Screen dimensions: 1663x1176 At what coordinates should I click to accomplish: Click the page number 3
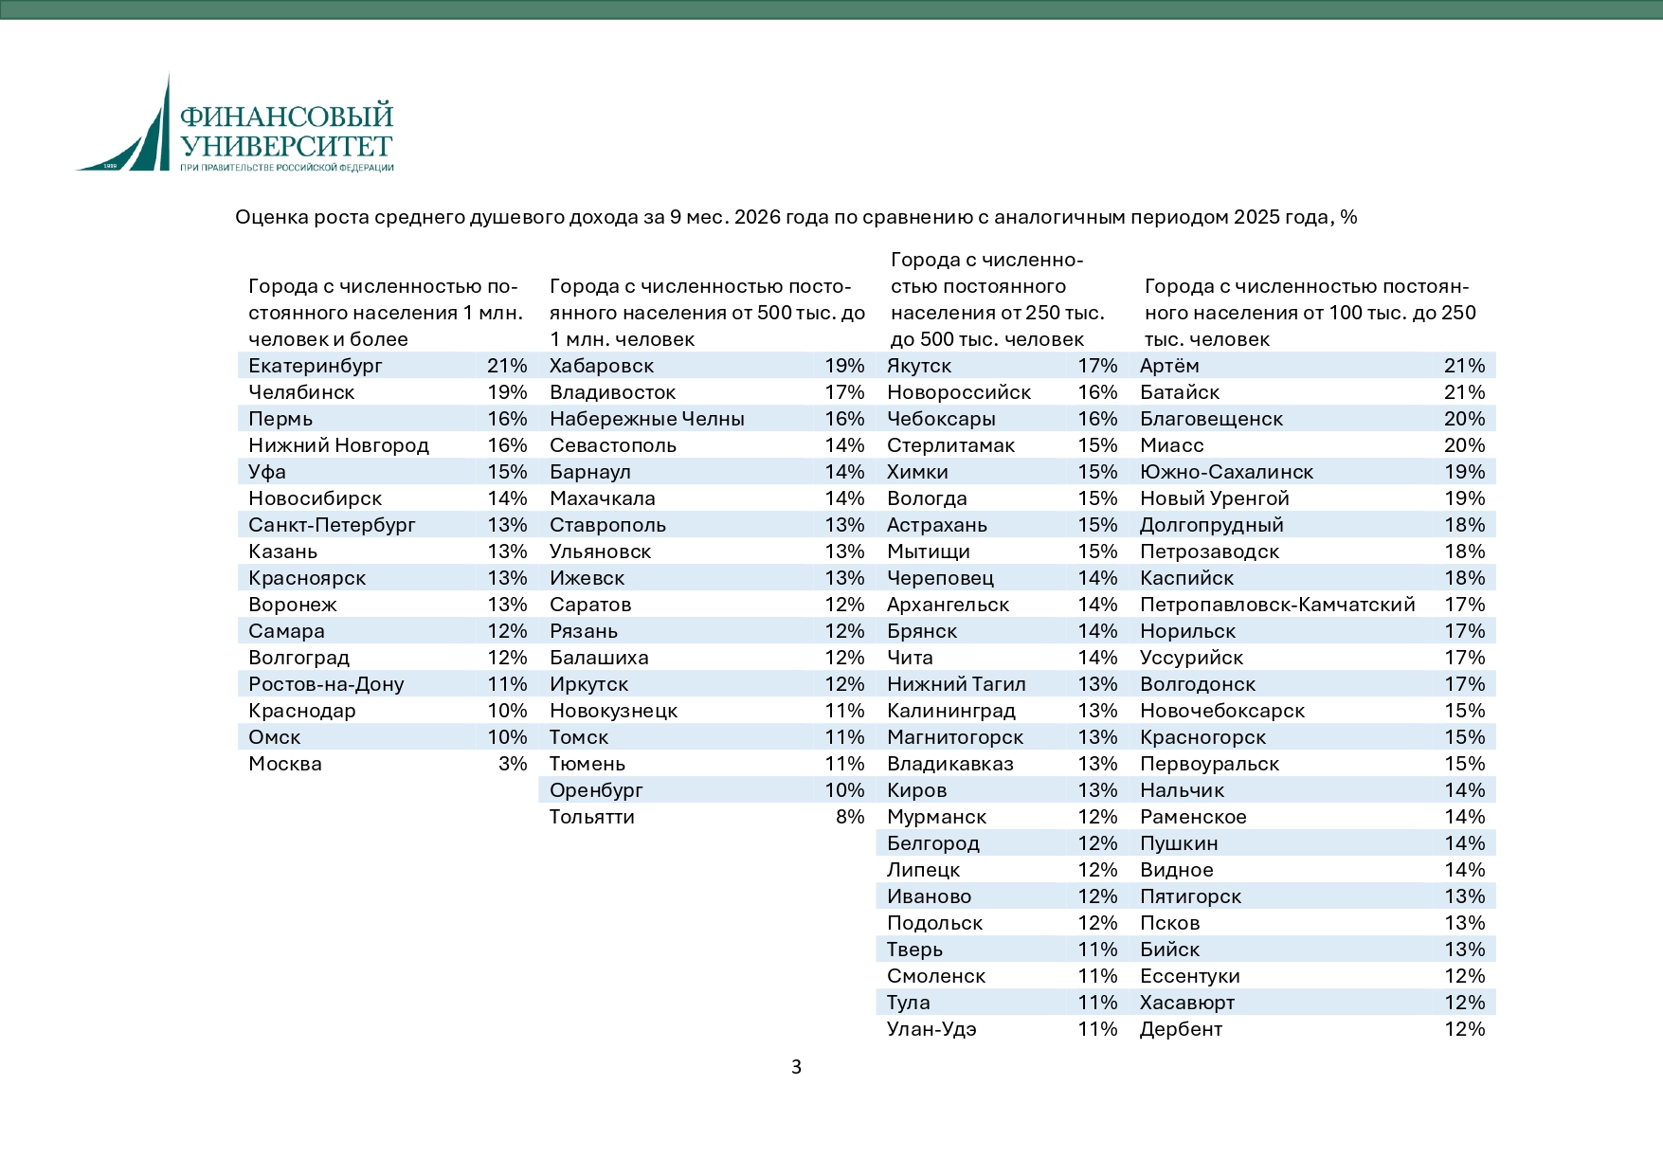[x=796, y=1067]
